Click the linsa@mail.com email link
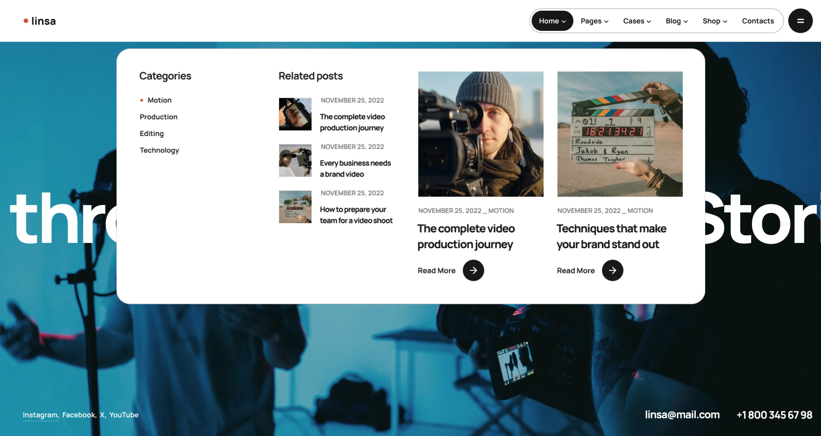This screenshot has width=821, height=436. [x=682, y=415]
